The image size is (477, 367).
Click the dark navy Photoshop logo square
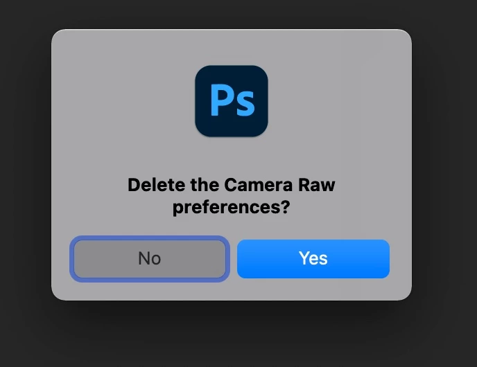232,101
